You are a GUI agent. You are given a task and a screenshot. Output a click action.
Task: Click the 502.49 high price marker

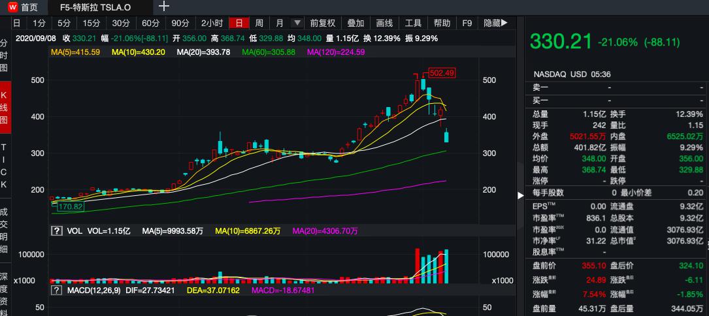point(441,73)
